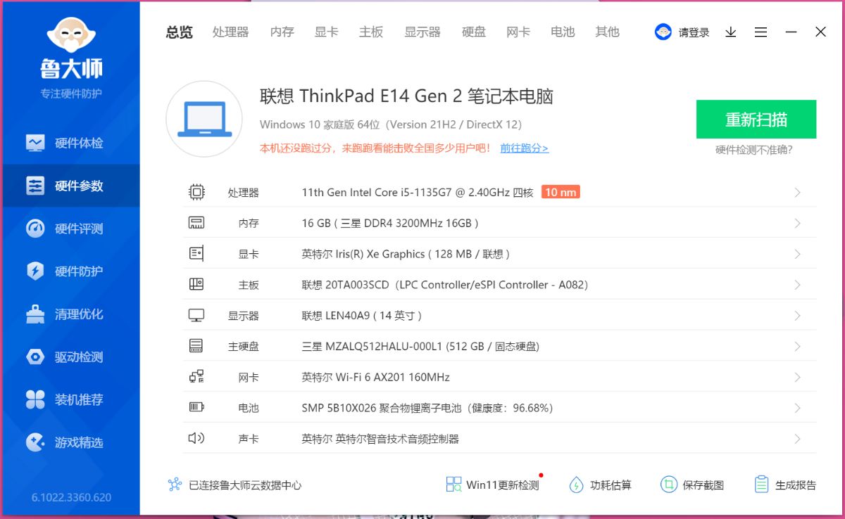Viewport: 845px width, 519px height.
Task: Click 生成报告 to generate report
Action: pyautogui.click(x=785, y=485)
